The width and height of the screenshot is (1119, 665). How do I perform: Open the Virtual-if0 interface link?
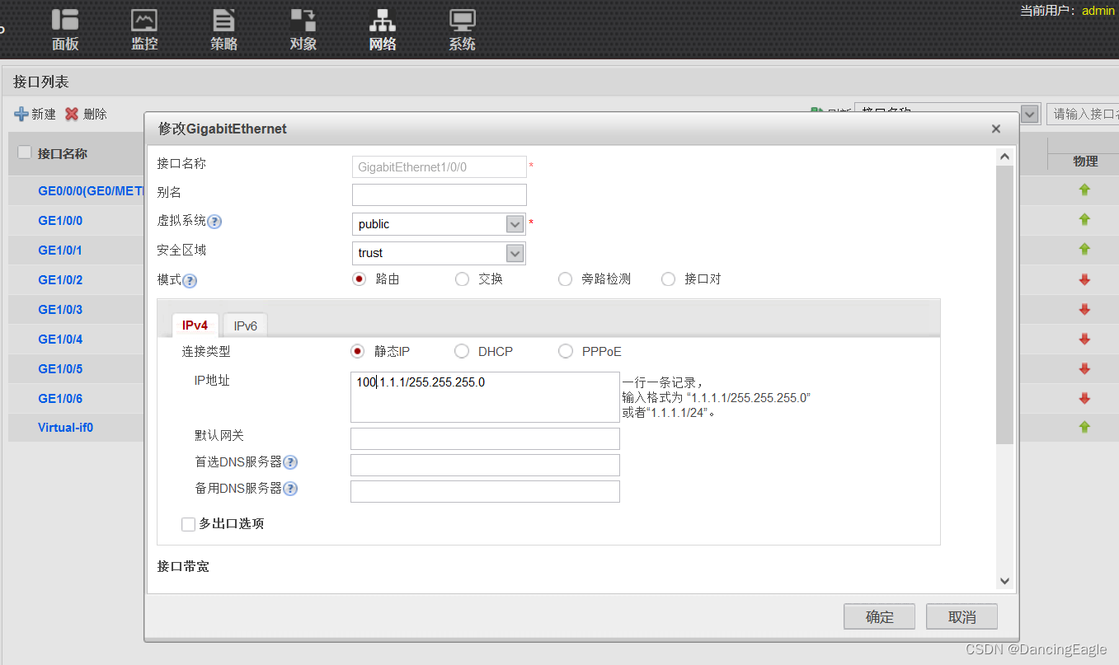pyautogui.click(x=66, y=428)
